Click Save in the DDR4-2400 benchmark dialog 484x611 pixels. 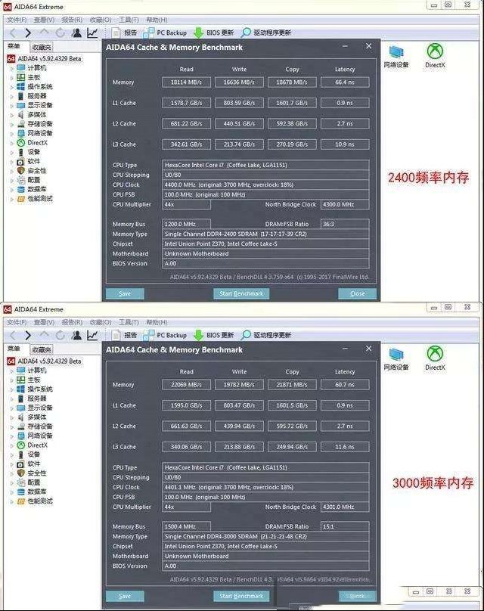[x=125, y=294]
